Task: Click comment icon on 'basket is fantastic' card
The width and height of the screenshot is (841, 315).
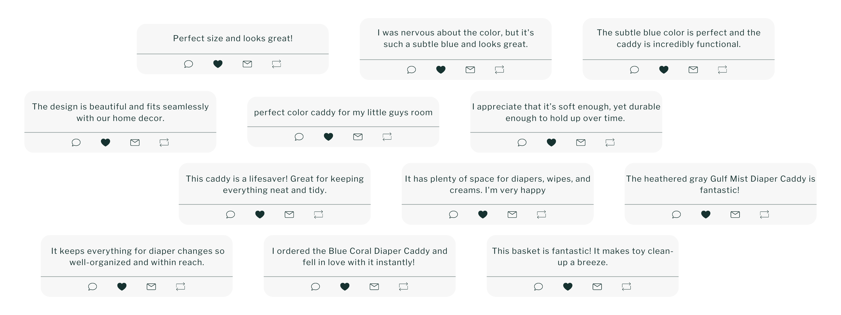Action: tap(538, 286)
